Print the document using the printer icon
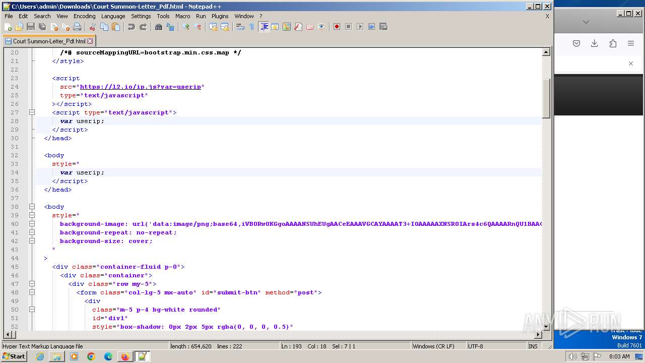The width and height of the screenshot is (645, 363). point(77,27)
